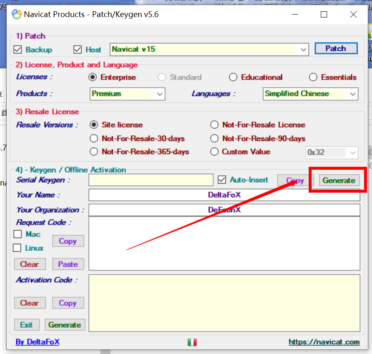Toggle the Auto-Insert checkbox
The width and height of the screenshot is (372, 354).
(x=222, y=180)
